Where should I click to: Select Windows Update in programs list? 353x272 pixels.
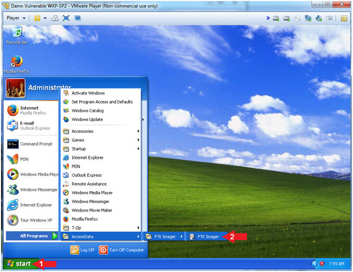click(x=100, y=120)
